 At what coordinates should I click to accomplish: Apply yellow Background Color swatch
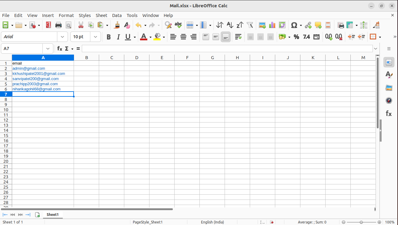pyautogui.click(x=157, y=37)
